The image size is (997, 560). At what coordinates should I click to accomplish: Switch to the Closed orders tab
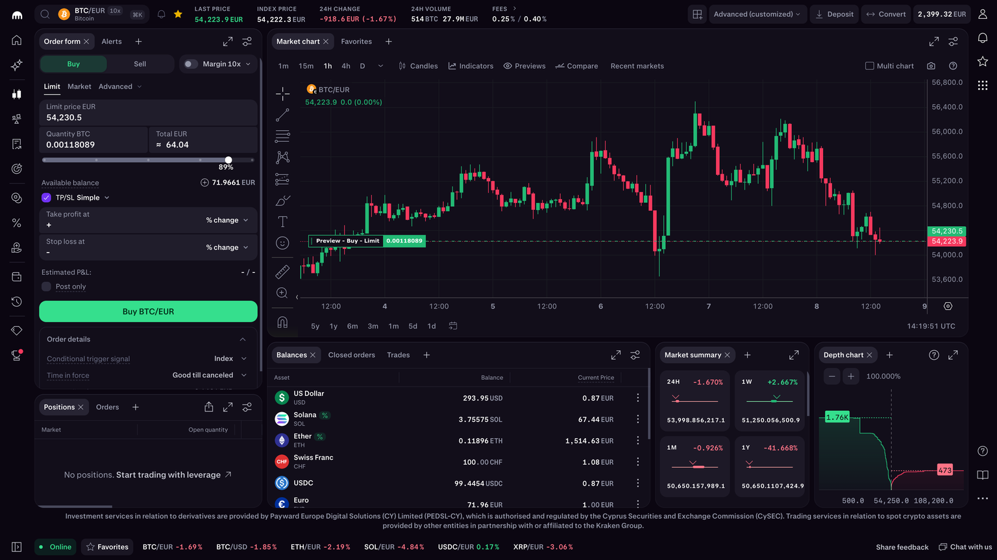pyautogui.click(x=352, y=355)
